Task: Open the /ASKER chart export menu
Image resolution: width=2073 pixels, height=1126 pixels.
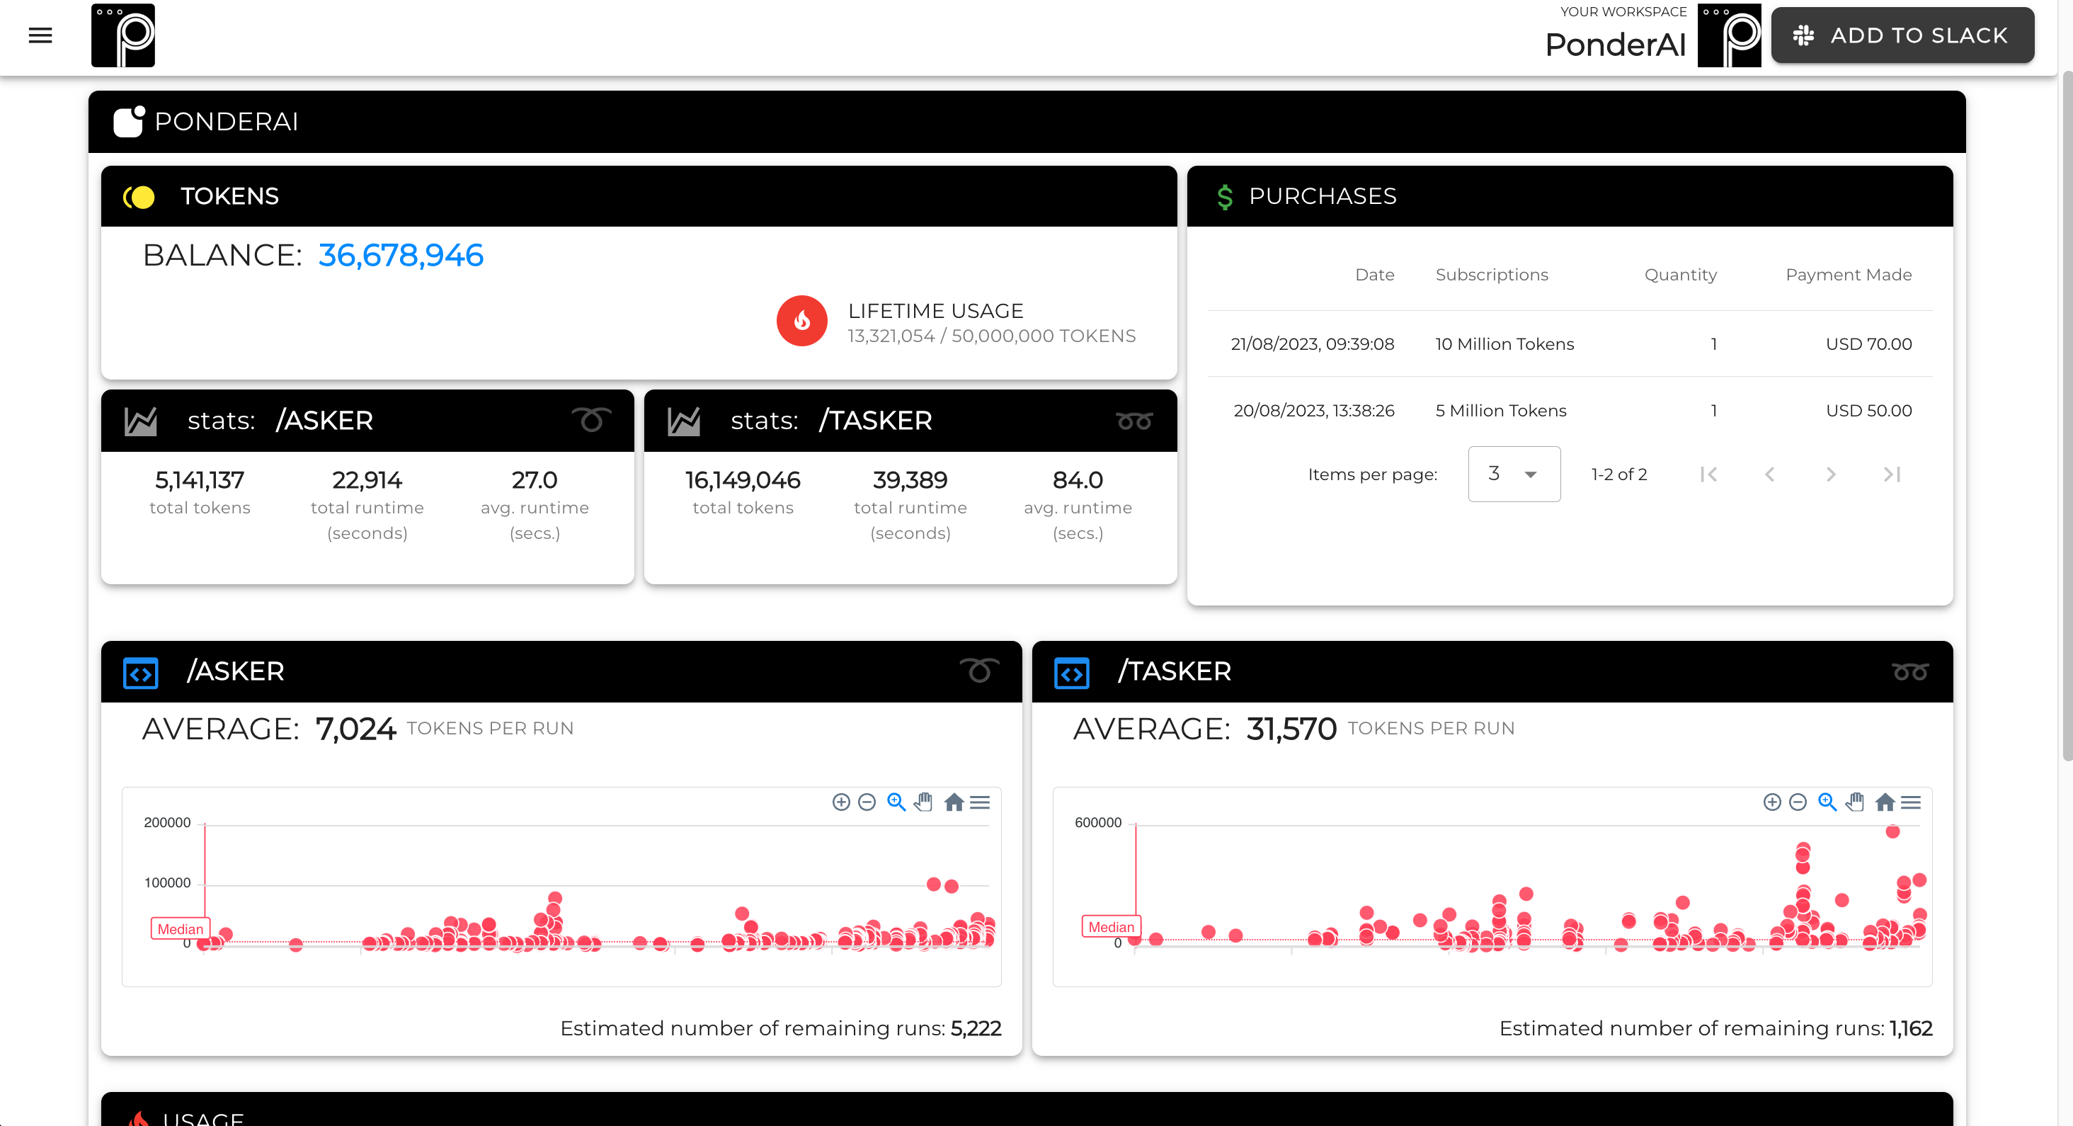Action: click(979, 802)
